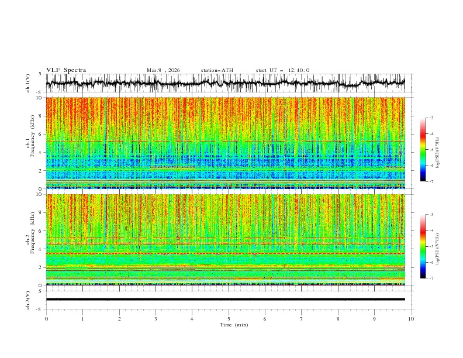Click the flat ch.3 voltage trace
The image size is (463, 358).
point(225,300)
